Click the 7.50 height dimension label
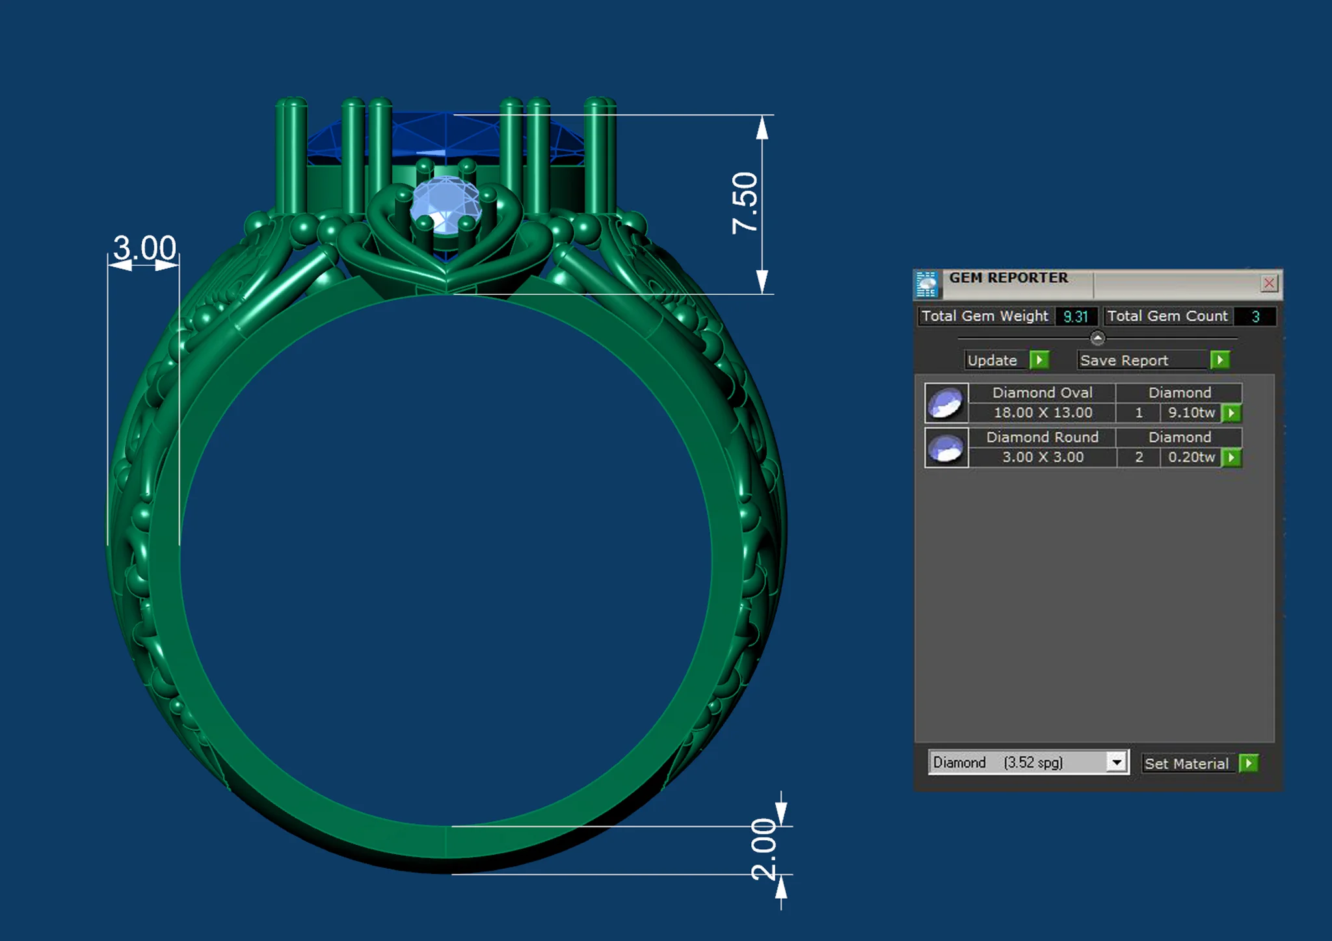 pos(745,203)
